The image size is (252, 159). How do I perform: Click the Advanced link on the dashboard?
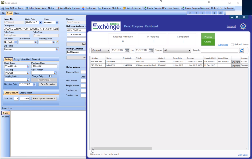pyautogui.click(x=223, y=44)
